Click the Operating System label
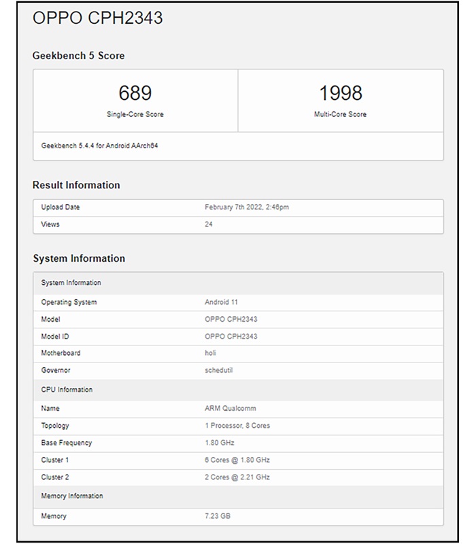The height and width of the screenshot is (544, 476). [x=69, y=302]
